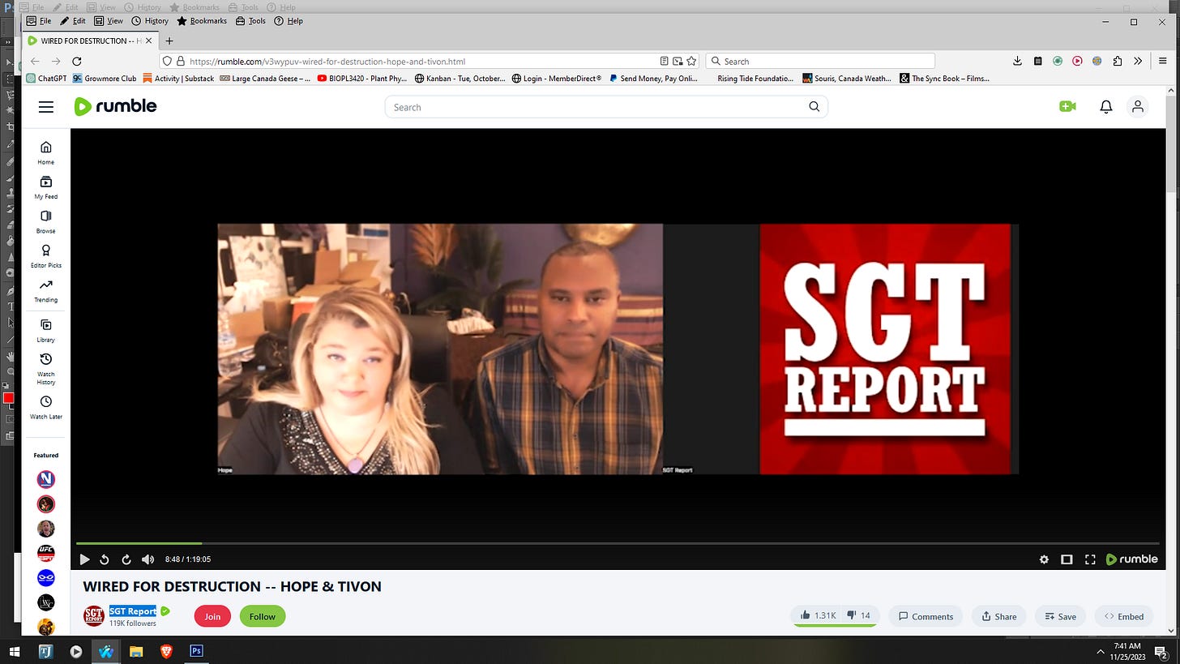The image size is (1180, 664).
Task: Open the File menu
Action: [x=38, y=21]
